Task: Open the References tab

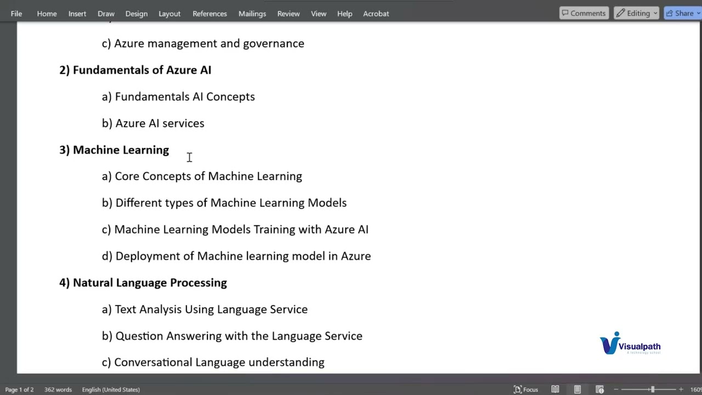Action: pyautogui.click(x=210, y=14)
